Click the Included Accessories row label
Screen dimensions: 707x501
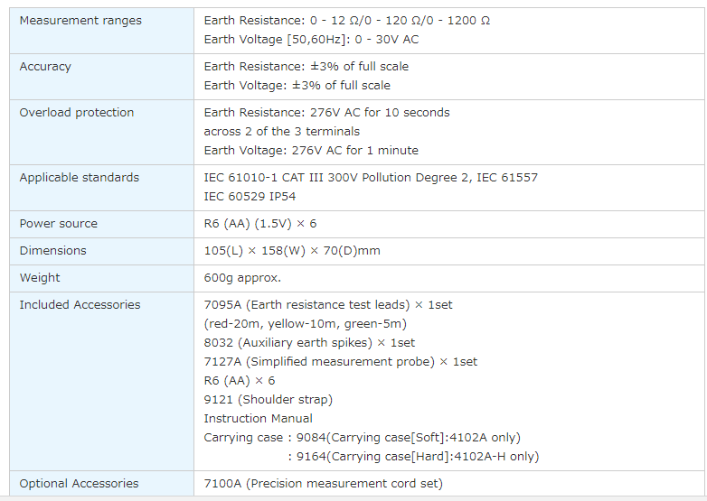point(80,305)
